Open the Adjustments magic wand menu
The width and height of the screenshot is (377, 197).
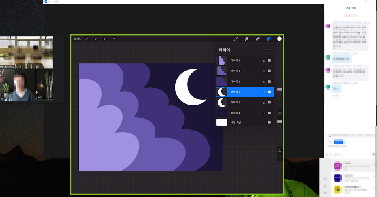pos(96,39)
